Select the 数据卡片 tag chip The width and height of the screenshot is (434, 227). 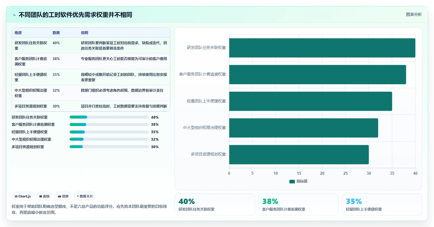click(x=85, y=196)
